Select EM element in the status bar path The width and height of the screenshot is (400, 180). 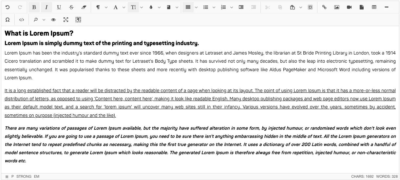point(37,177)
